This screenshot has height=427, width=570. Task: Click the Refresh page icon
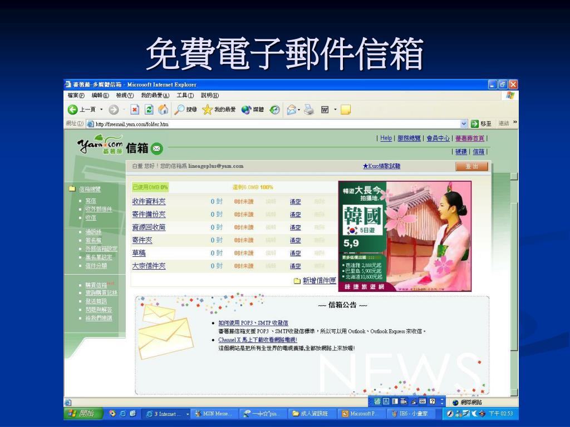(149, 110)
